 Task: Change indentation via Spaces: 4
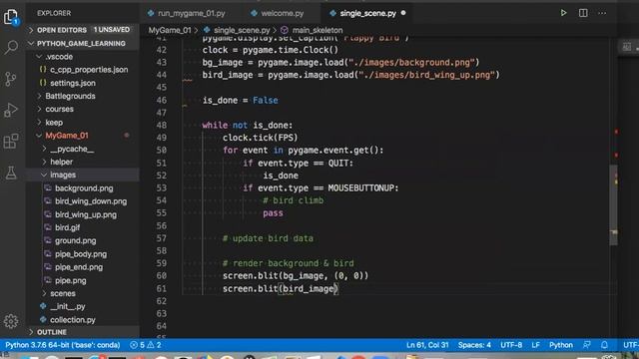click(474, 345)
